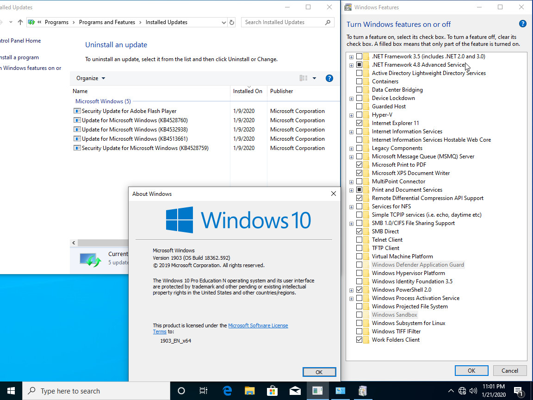This screenshot has width=533, height=400.
Task: Click icon of Security Update for Adobe Flash Player
Action: pos(77,111)
